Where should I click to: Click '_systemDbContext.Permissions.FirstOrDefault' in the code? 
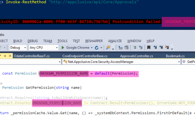point(141,113)
